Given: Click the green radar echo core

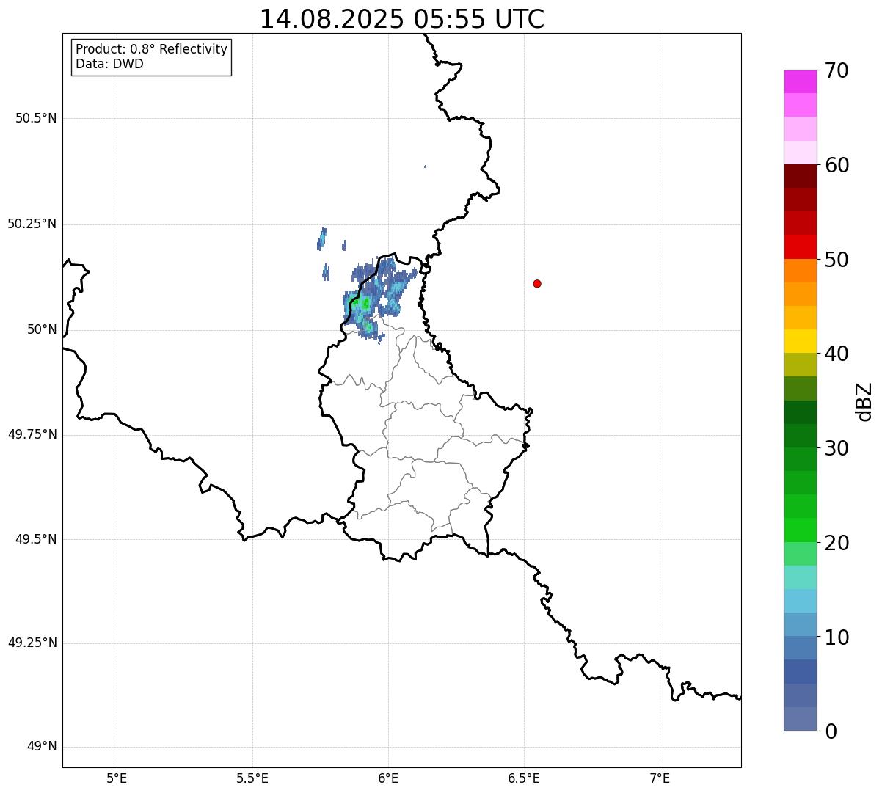Looking at the screenshot, I should click(x=365, y=302).
